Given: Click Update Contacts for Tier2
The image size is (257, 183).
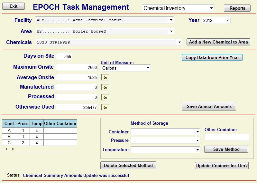Looking at the screenshot, I should (222, 166).
